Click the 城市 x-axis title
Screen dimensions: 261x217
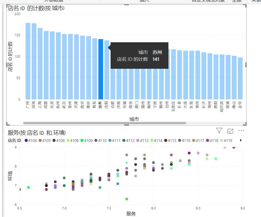[x=134, y=119]
